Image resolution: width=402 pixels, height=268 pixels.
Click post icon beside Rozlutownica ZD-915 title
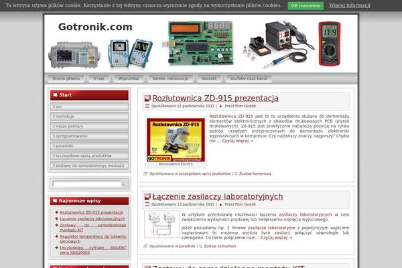tap(147, 98)
